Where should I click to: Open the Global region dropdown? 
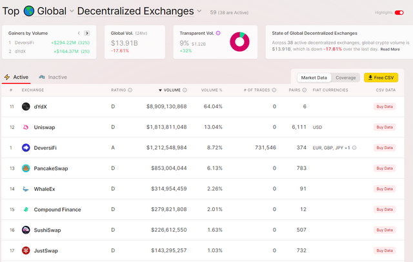[72, 11]
